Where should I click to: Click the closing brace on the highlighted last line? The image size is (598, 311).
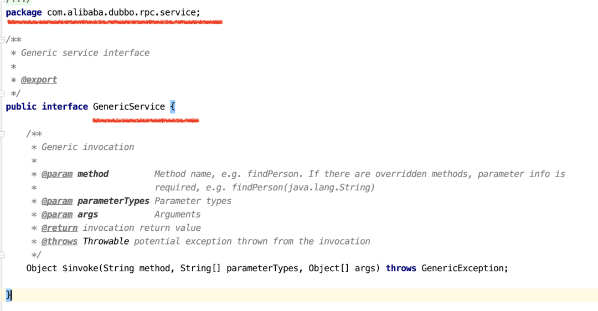(x=8, y=295)
